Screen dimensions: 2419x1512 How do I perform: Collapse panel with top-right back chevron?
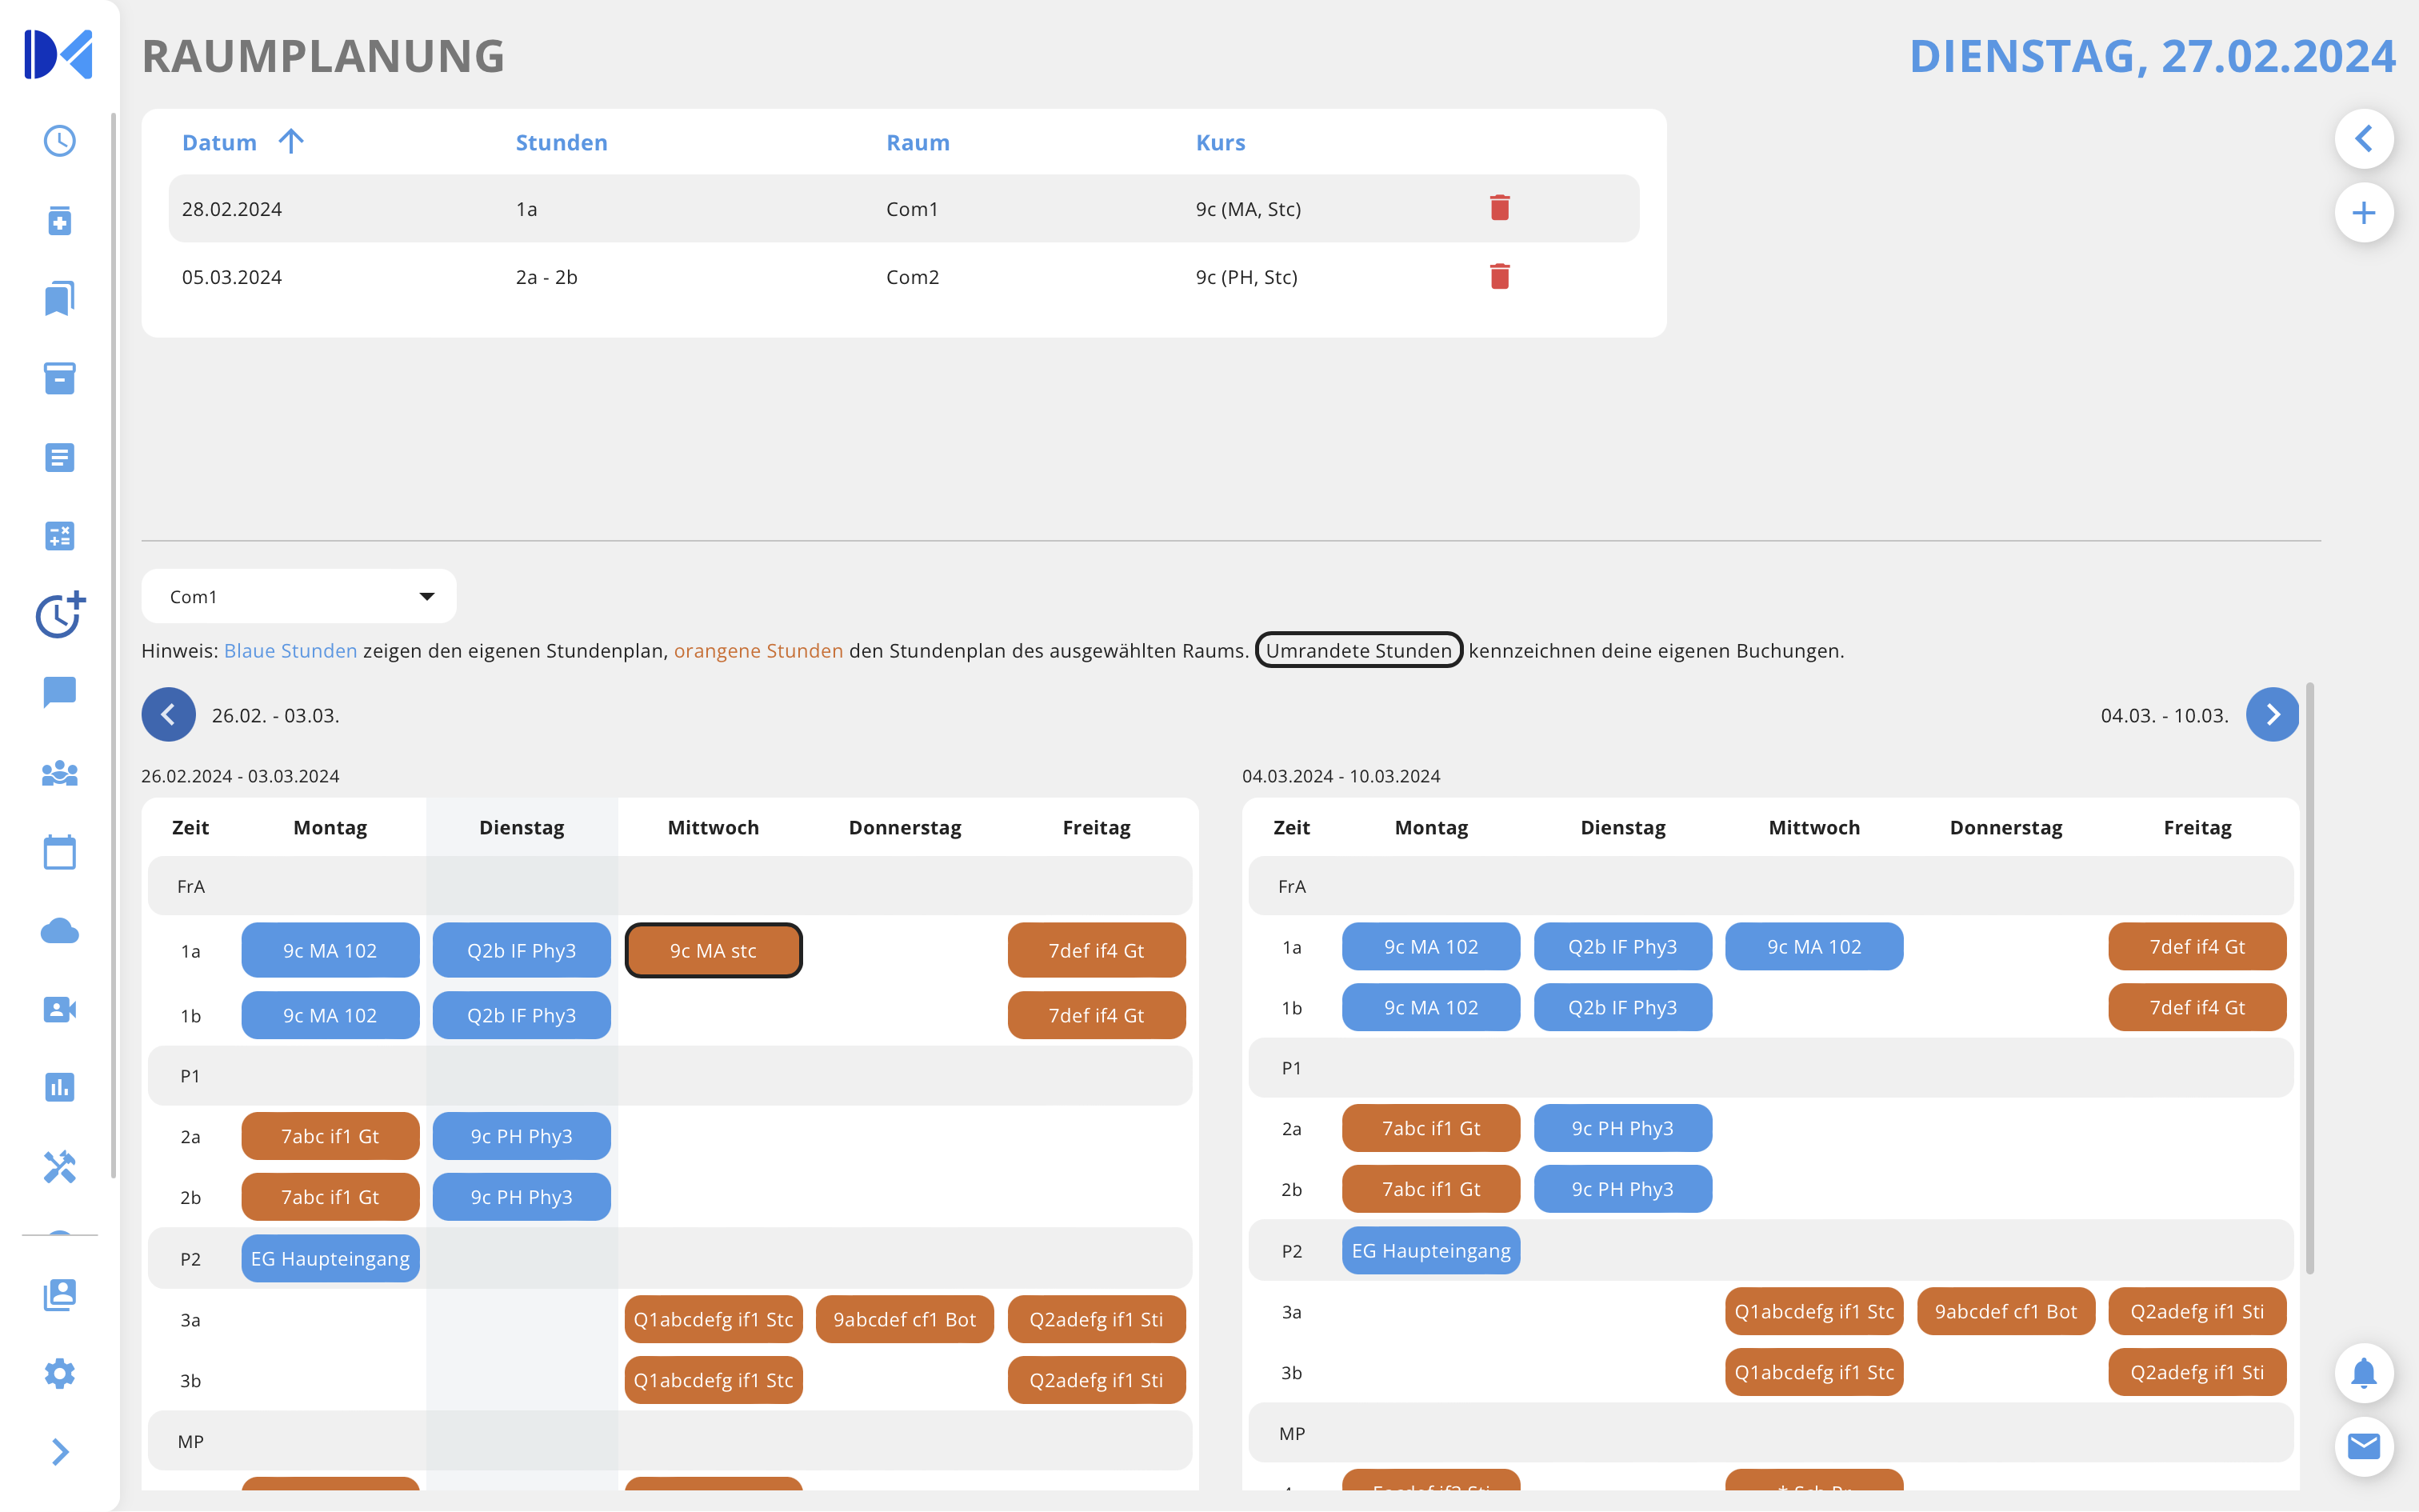[x=2363, y=139]
